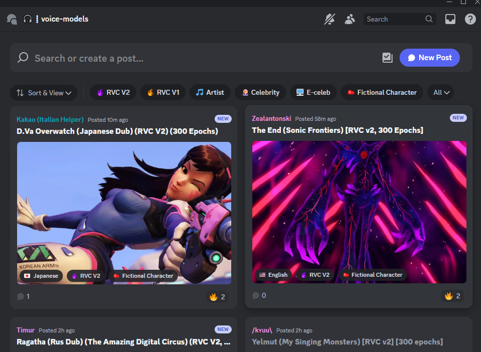Click the New Post button

point(429,58)
